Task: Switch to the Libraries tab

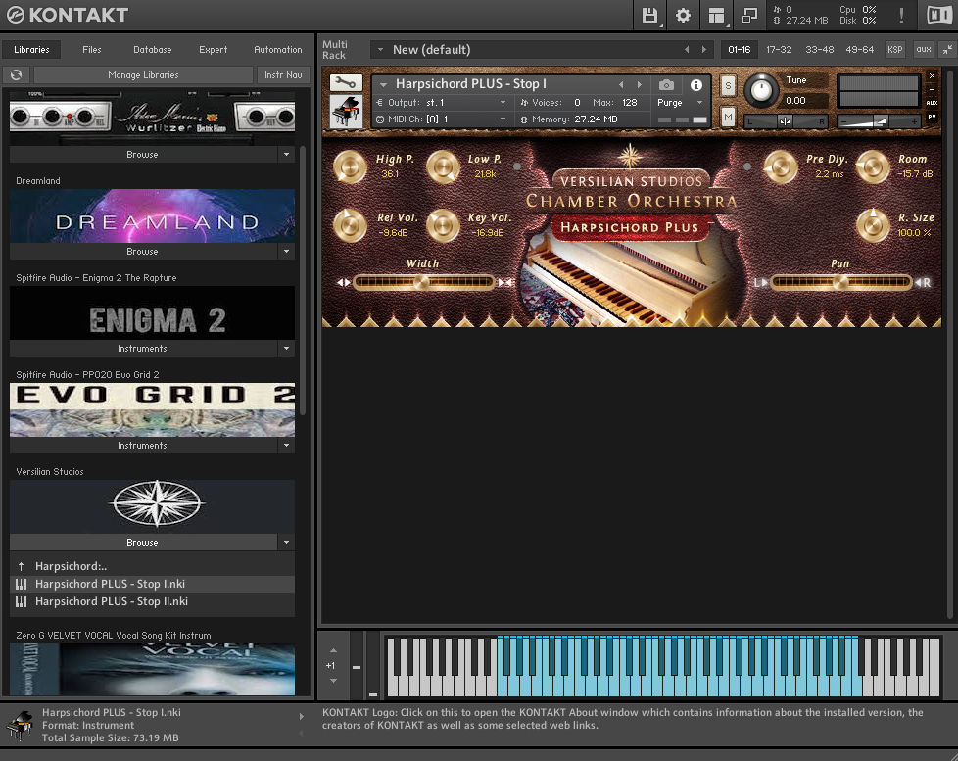Action: [x=31, y=50]
